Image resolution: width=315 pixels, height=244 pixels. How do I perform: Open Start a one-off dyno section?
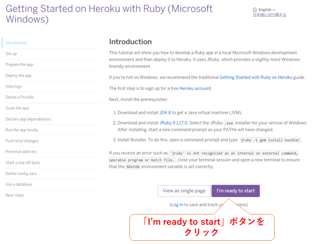pos(22,163)
